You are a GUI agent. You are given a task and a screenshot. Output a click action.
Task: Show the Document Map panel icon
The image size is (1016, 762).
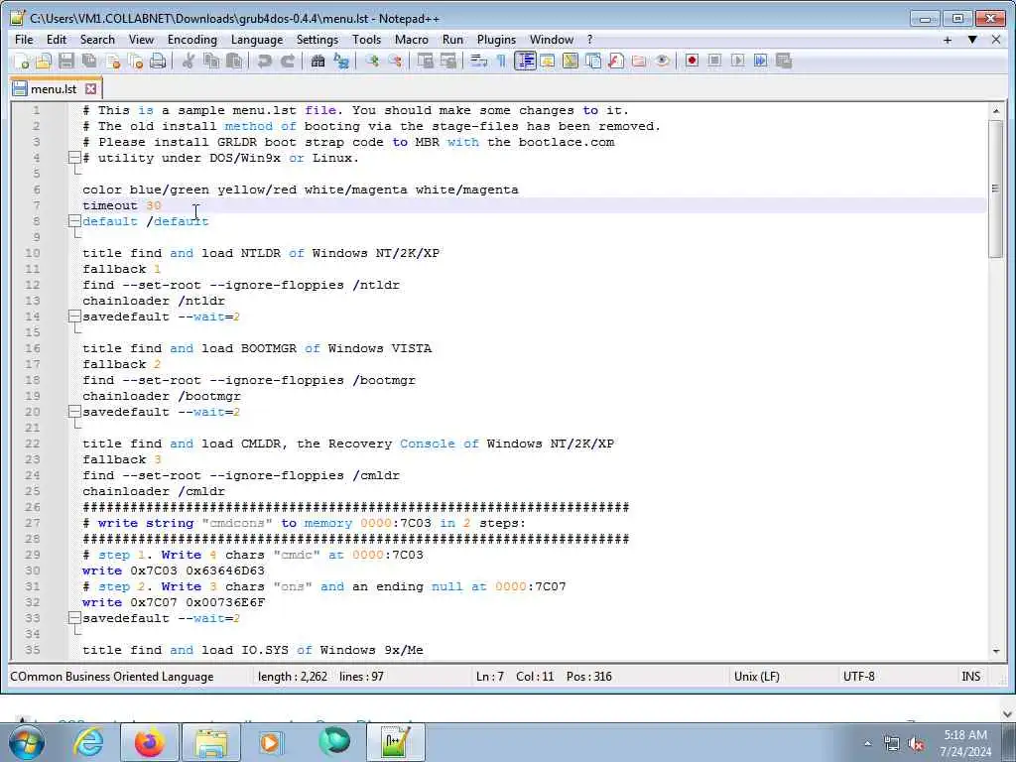pos(571,61)
